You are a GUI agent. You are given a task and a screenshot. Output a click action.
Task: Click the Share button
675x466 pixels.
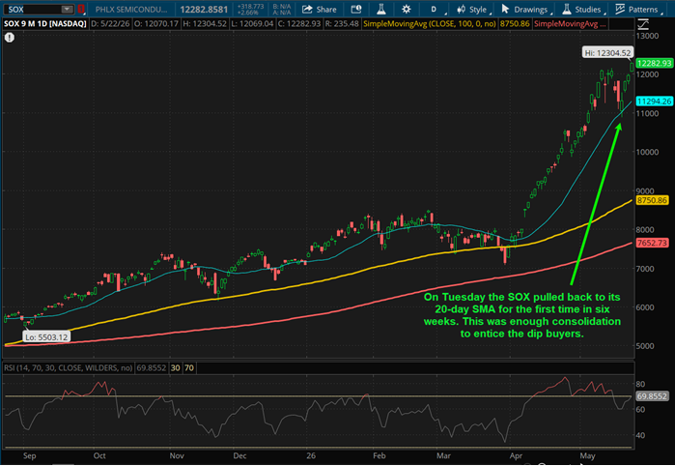coord(320,9)
